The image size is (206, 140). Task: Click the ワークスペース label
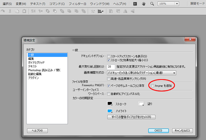pos(97,94)
